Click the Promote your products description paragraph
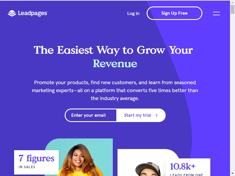The width and height of the screenshot is (235, 176). coord(115,90)
